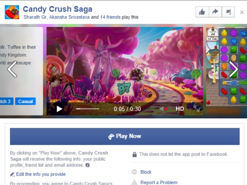247x185 pixels.
Task: Open Sharath Gr profile link
Action: coord(35,17)
